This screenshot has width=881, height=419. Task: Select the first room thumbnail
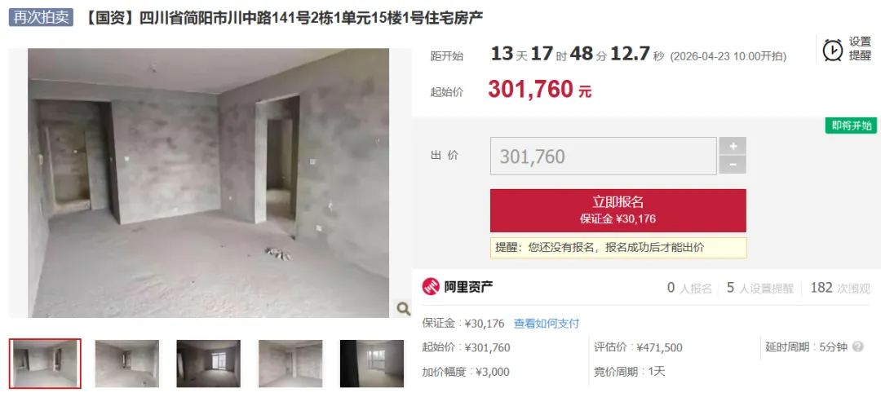[45, 364]
